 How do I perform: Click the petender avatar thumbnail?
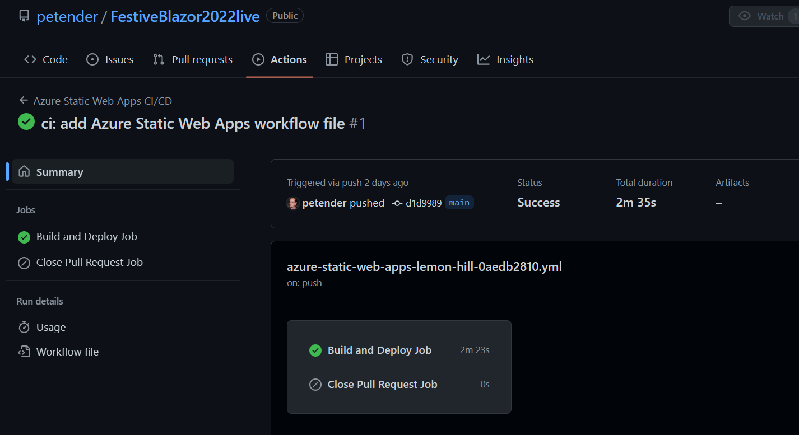point(292,203)
